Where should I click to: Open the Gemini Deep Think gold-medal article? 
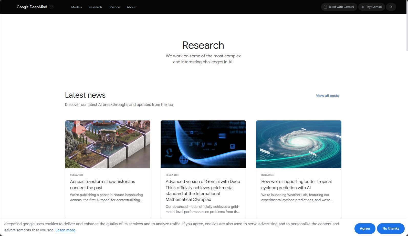click(203, 190)
